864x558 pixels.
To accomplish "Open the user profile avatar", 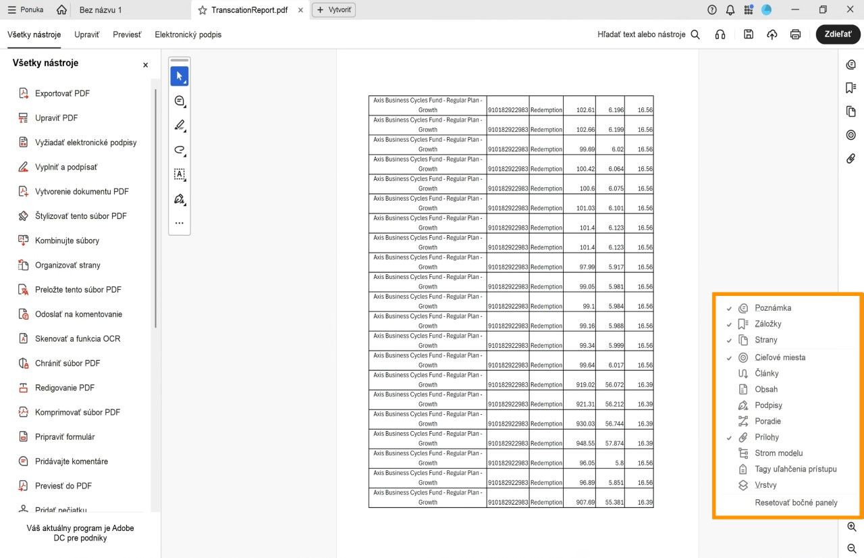I will pyautogui.click(x=766, y=10).
